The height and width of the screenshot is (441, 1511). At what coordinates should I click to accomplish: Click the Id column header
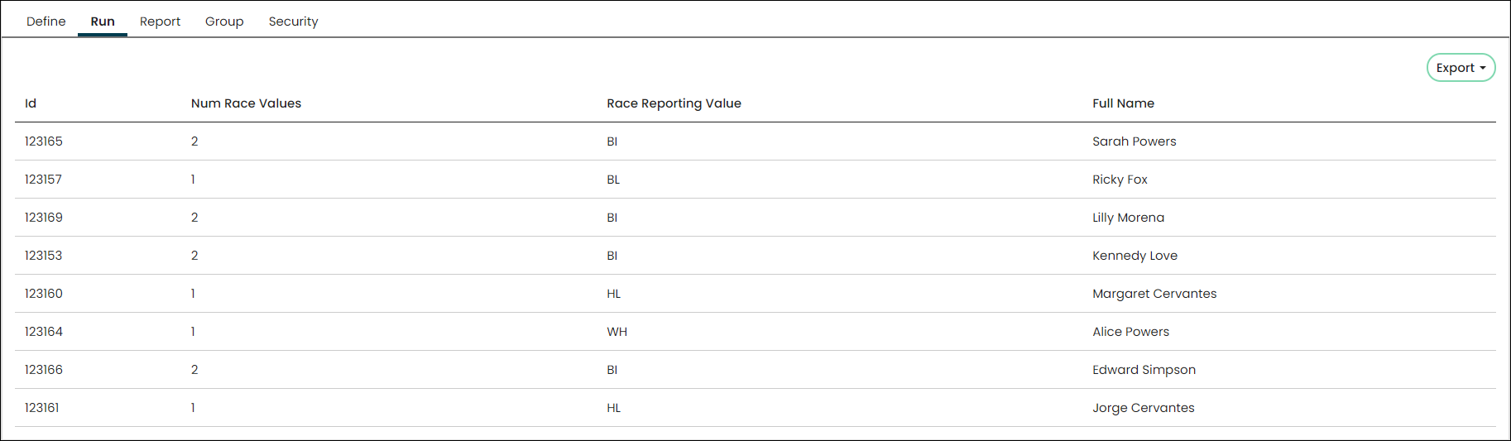click(31, 103)
